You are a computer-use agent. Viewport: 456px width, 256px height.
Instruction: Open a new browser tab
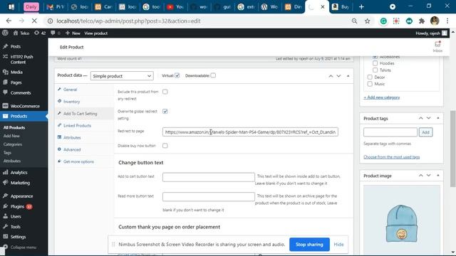click(x=361, y=6)
